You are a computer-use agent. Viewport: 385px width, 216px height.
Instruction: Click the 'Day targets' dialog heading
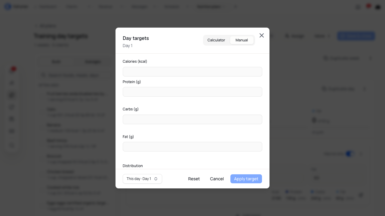[136, 38]
